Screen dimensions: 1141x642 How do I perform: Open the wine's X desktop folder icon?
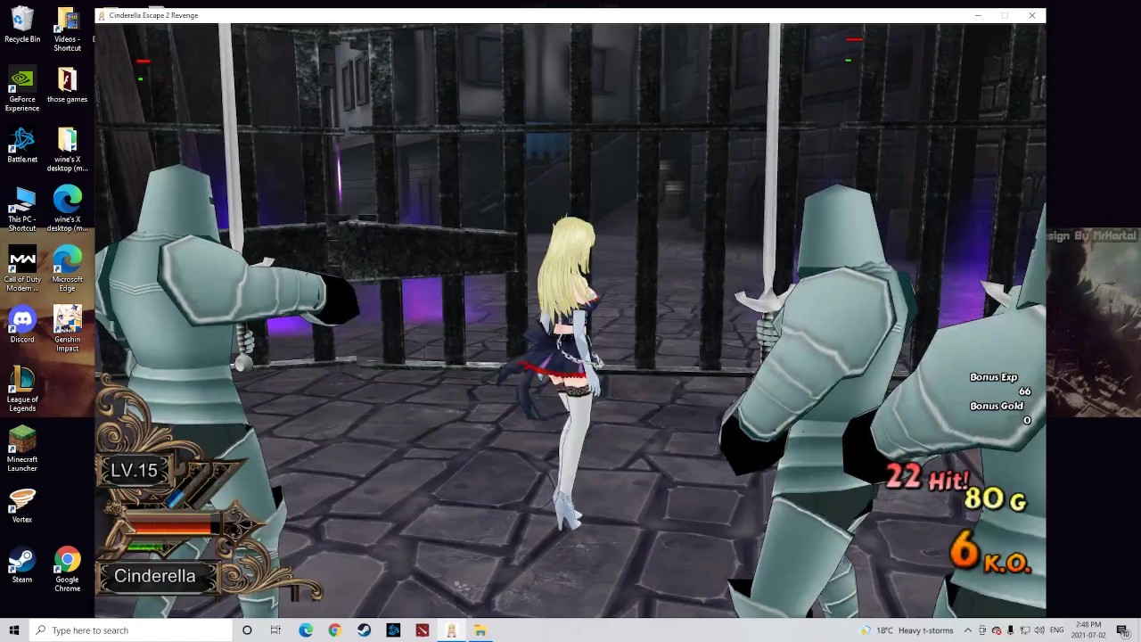click(67, 150)
